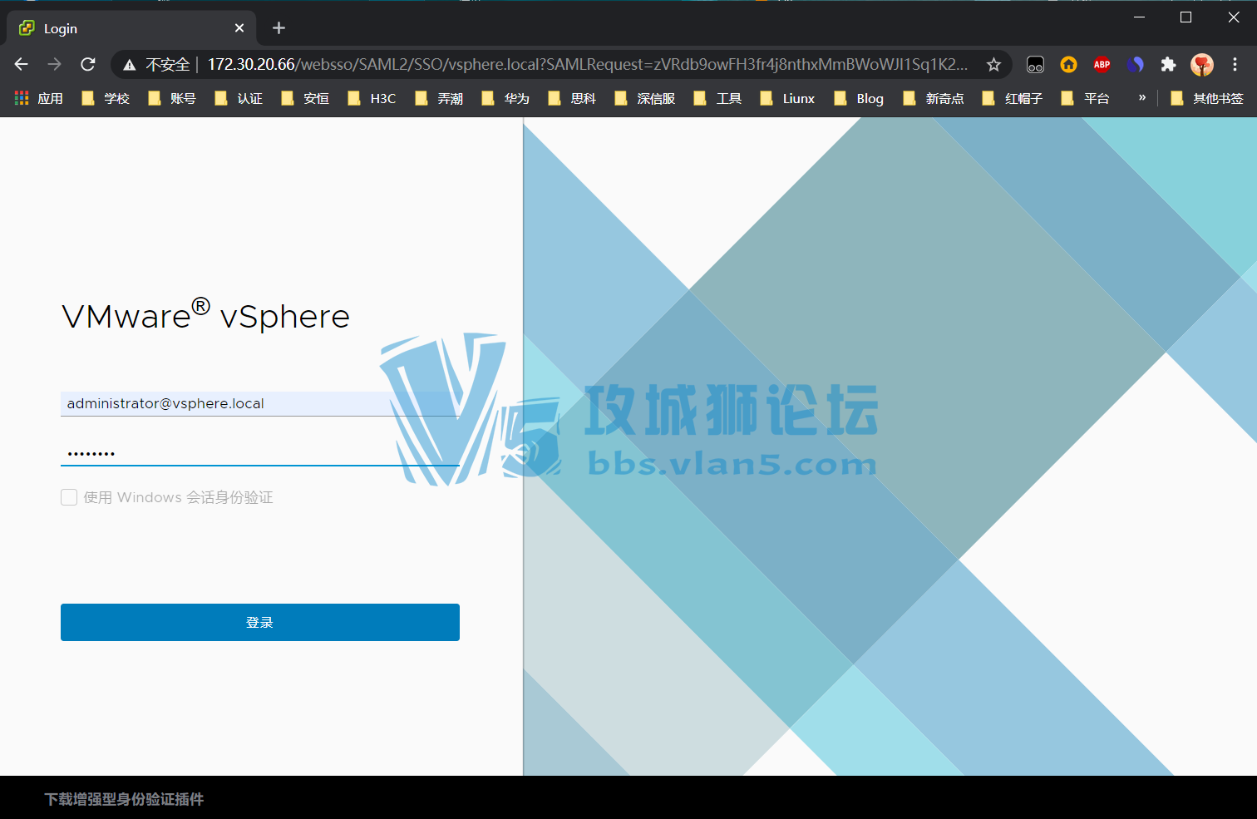Click the yellow home button icon

(1067, 64)
